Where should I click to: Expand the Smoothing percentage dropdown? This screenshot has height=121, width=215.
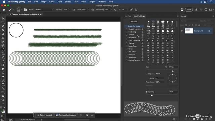(x=111, y=10)
